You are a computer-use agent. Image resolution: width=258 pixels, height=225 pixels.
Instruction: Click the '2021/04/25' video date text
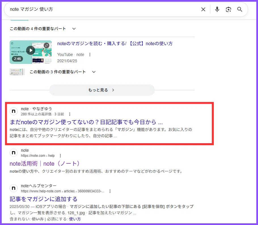(67, 61)
